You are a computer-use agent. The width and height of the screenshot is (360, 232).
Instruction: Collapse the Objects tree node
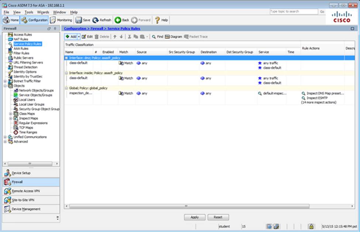click(5, 86)
